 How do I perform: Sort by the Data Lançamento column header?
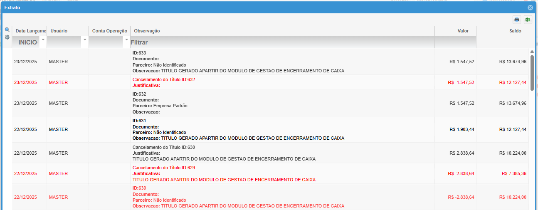pos(29,31)
